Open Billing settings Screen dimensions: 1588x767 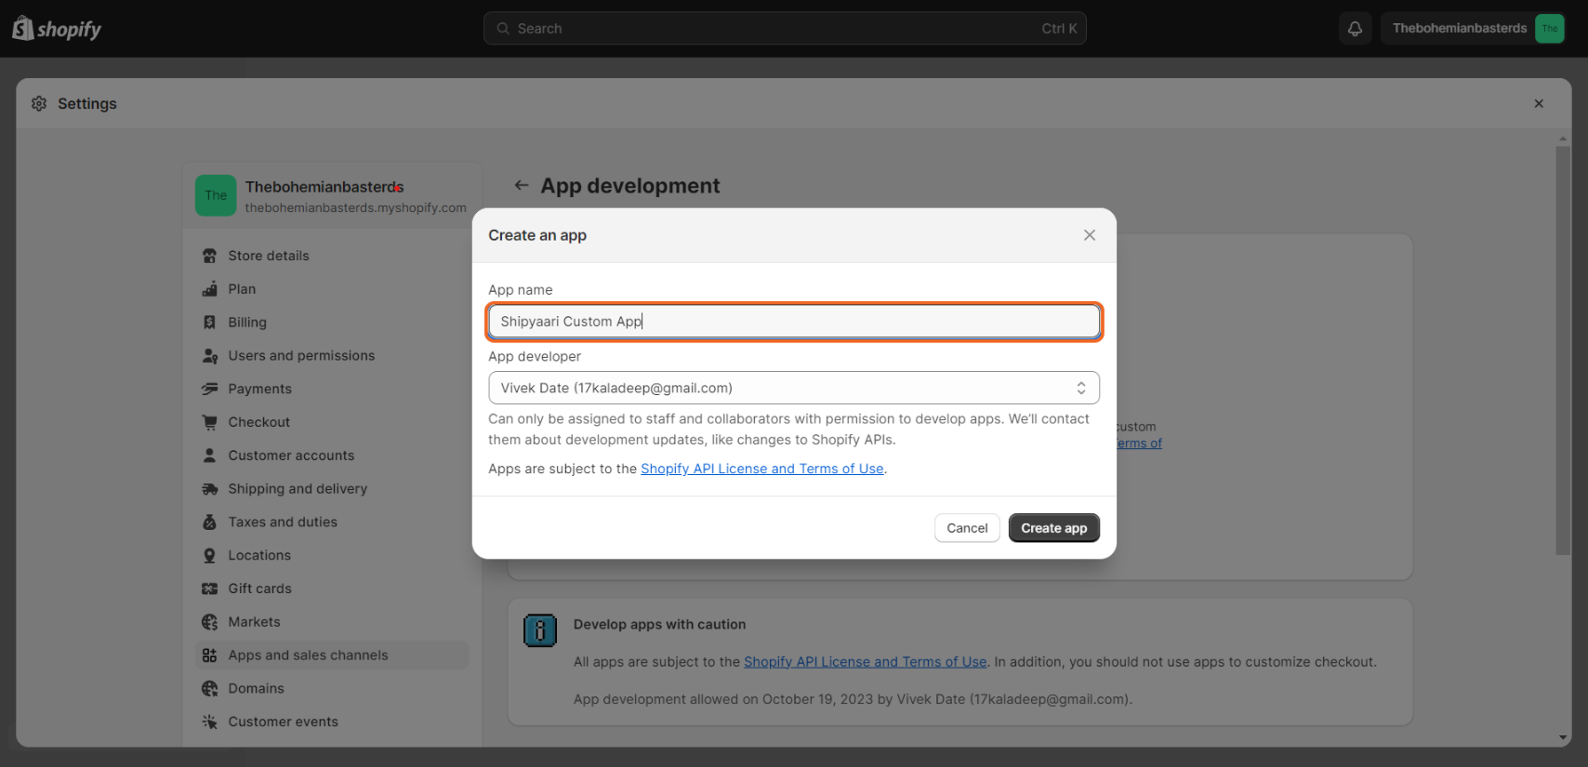(247, 323)
